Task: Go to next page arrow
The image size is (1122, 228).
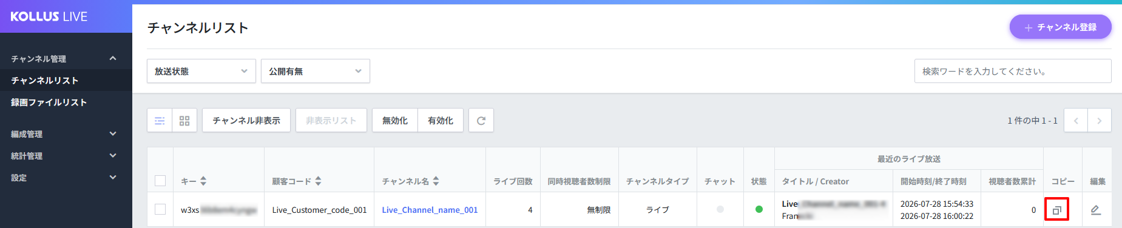Action: click(1100, 121)
